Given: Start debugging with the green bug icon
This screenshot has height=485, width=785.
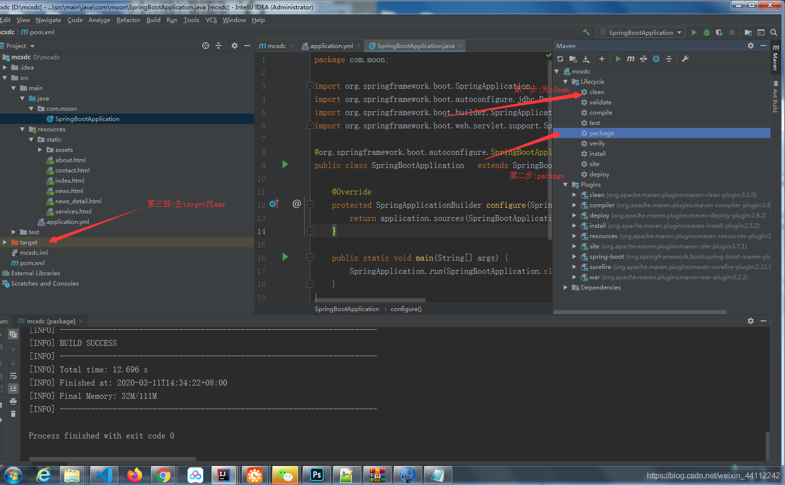Looking at the screenshot, I should click(x=706, y=32).
